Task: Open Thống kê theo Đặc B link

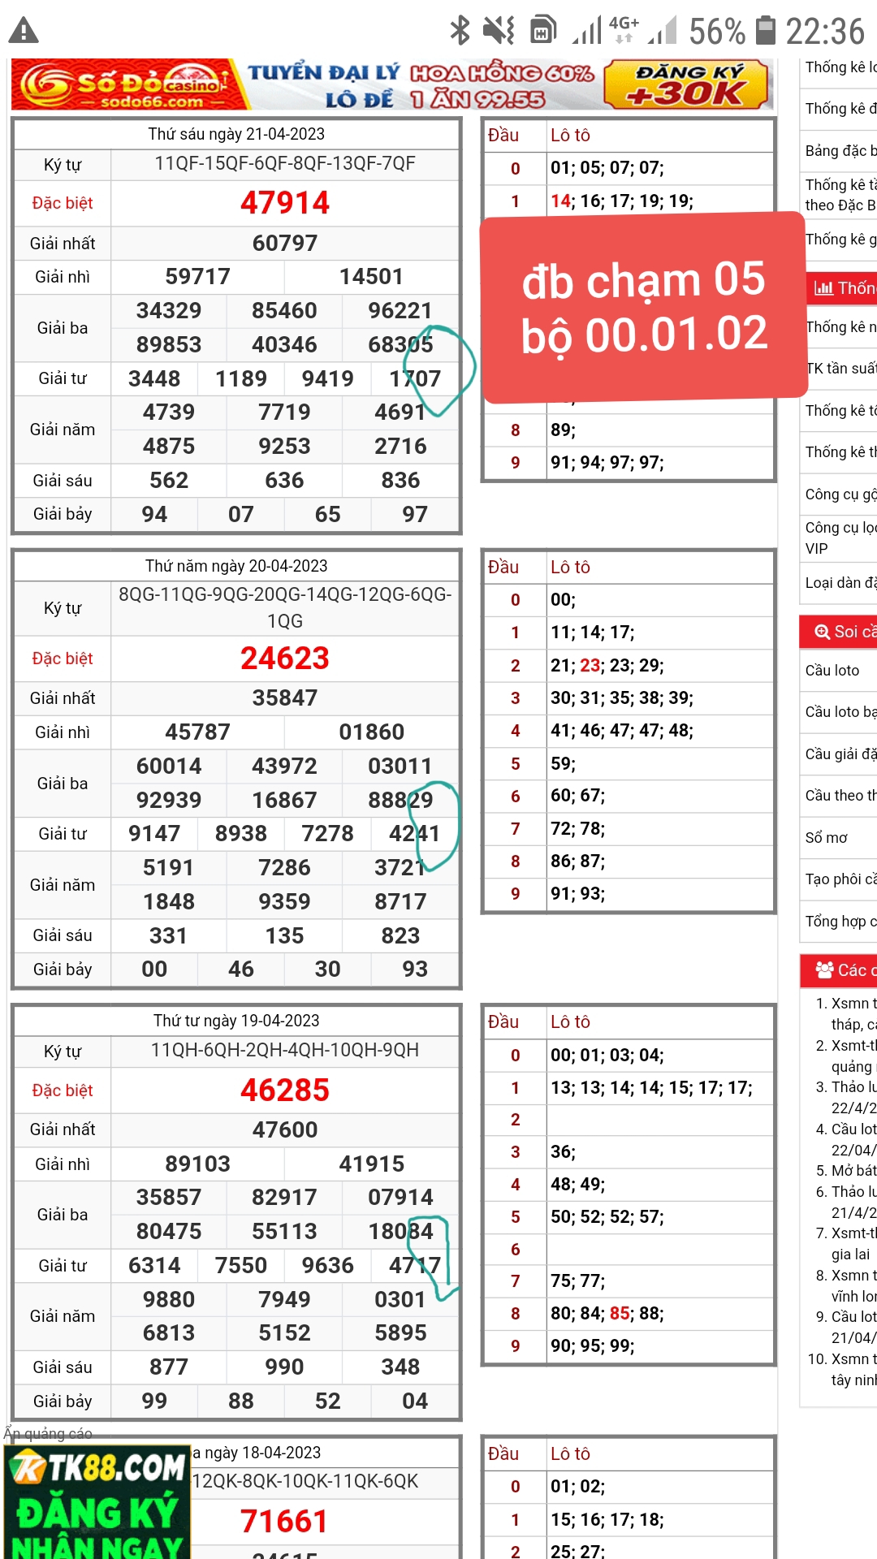Action: (840, 195)
